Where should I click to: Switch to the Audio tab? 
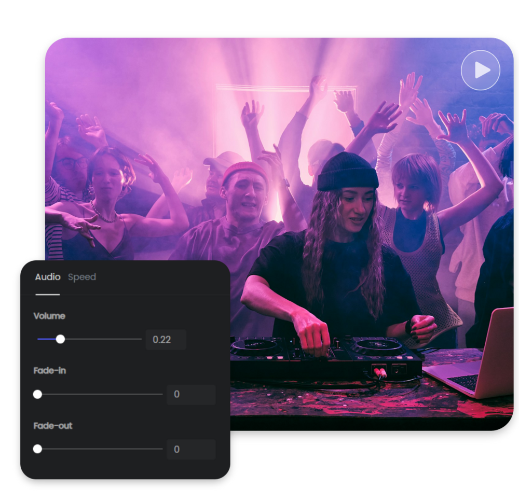(47, 277)
